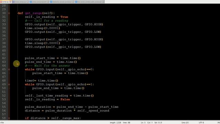This screenshot has width=220, height=124.
Task: Collapse the while loop fold at line 49
Action: point(9,84)
